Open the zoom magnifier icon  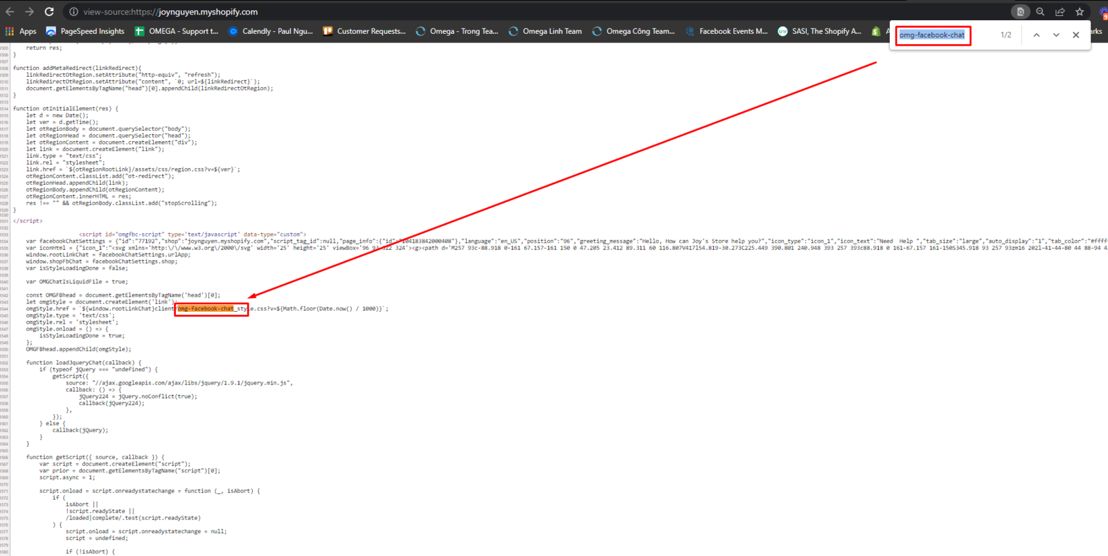pyautogui.click(x=1040, y=12)
